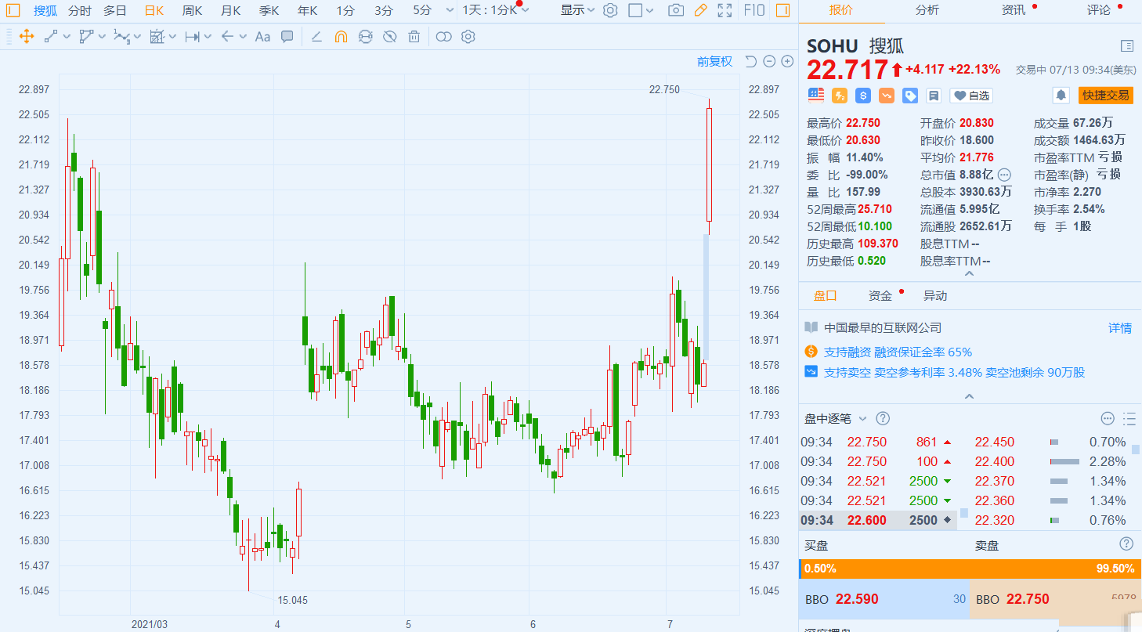Open the 1天:1分K range dropdown
The height and width of the screenshot is (632, 1142).
click(496, 10)
